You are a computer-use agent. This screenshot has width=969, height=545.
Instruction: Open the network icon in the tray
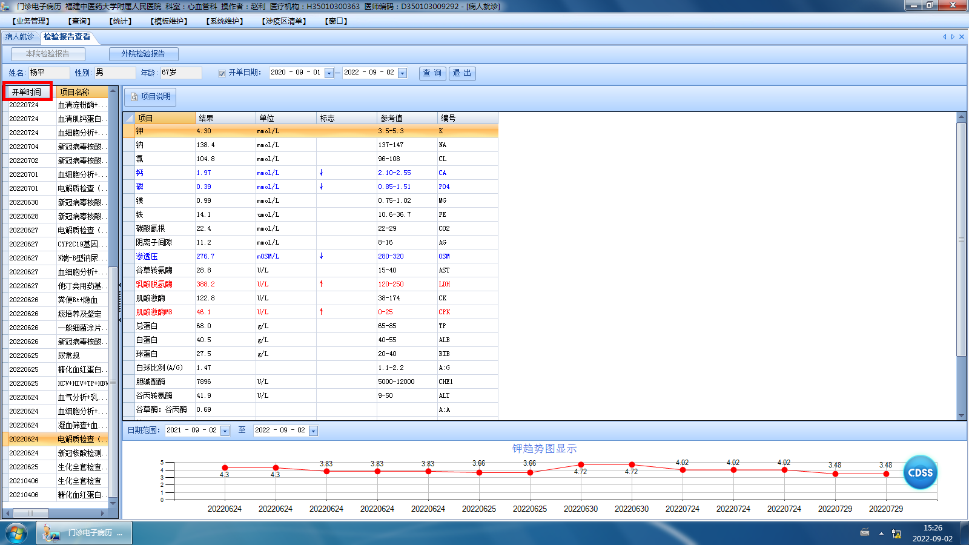[896, 533]
